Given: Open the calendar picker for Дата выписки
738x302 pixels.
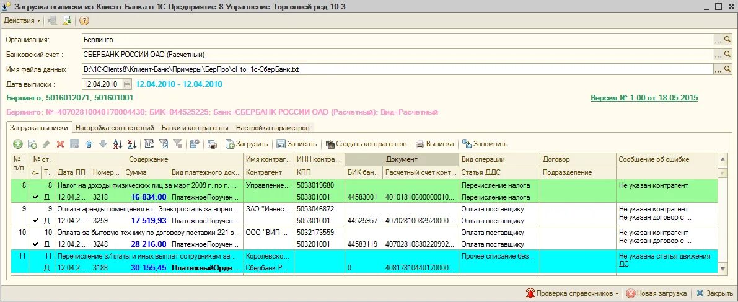Looking at the screenshot, I should (x=126, y=84).
